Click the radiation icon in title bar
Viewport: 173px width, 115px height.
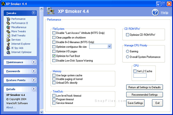pyautogui.click(x=3, y=4)
